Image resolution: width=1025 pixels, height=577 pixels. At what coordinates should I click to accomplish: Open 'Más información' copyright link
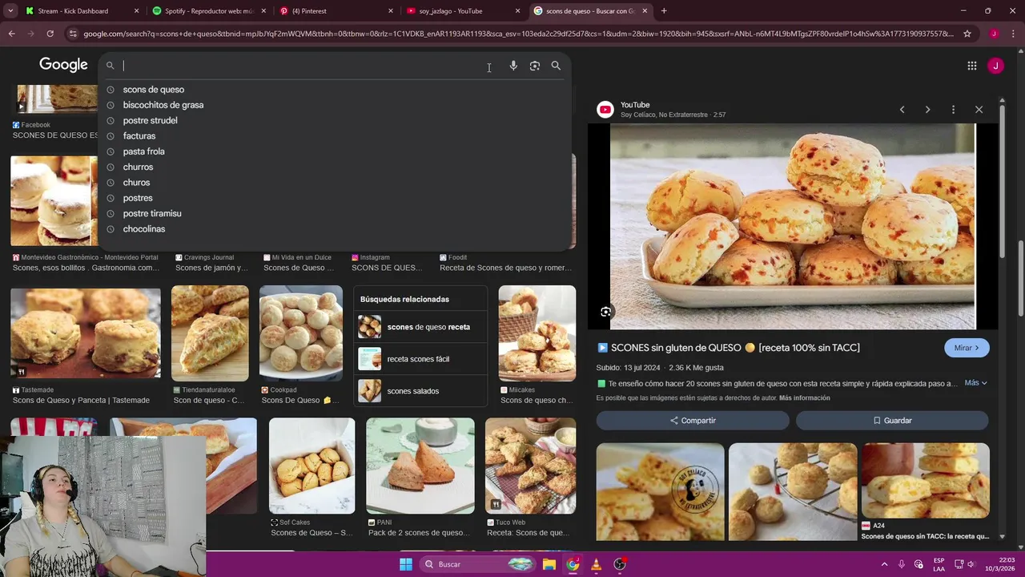tap(804, 398)
